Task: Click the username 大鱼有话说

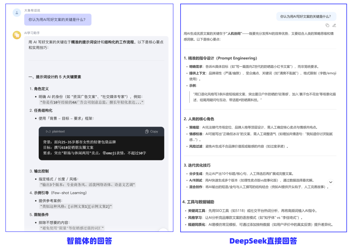Action: [32, 10]
